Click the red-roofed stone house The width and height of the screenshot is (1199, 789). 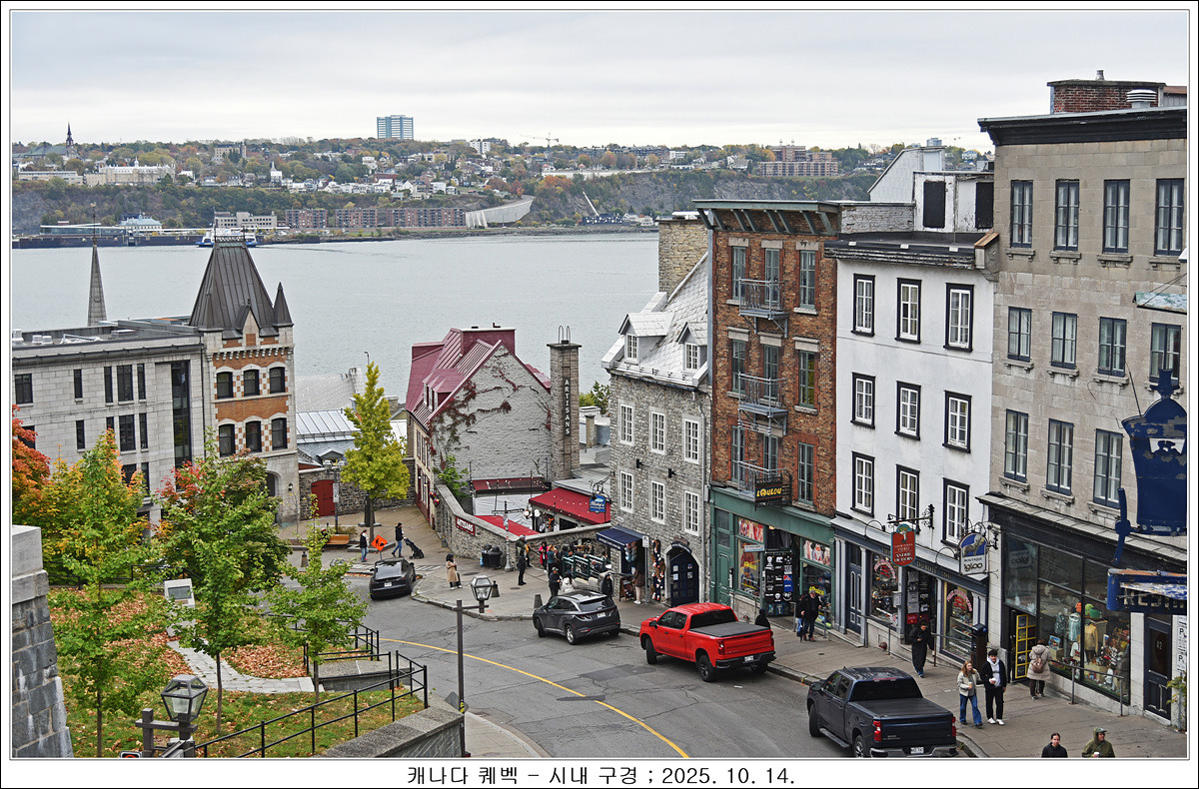tap(481, 402)
